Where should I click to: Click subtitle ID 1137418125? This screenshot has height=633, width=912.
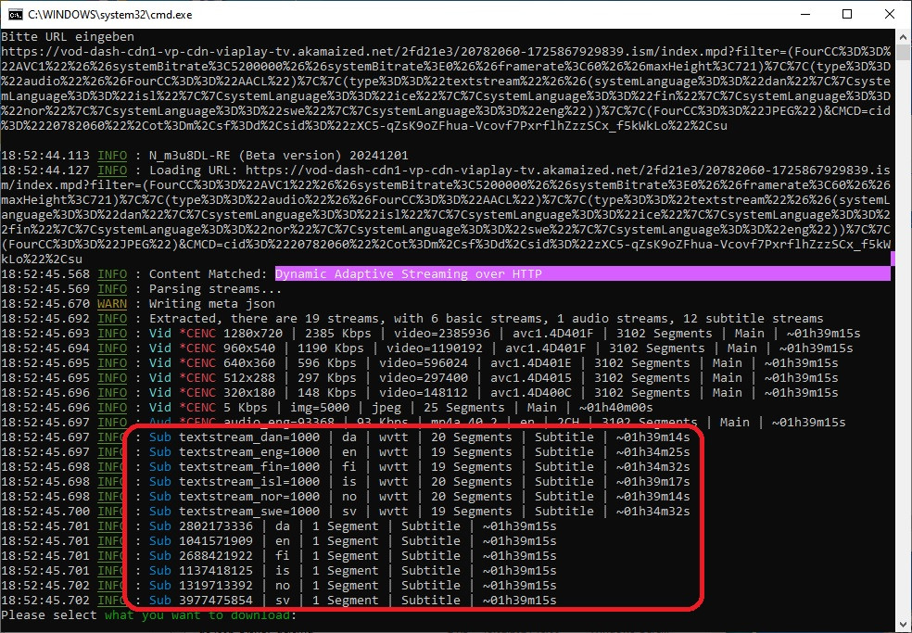click(x=216, y=571)
